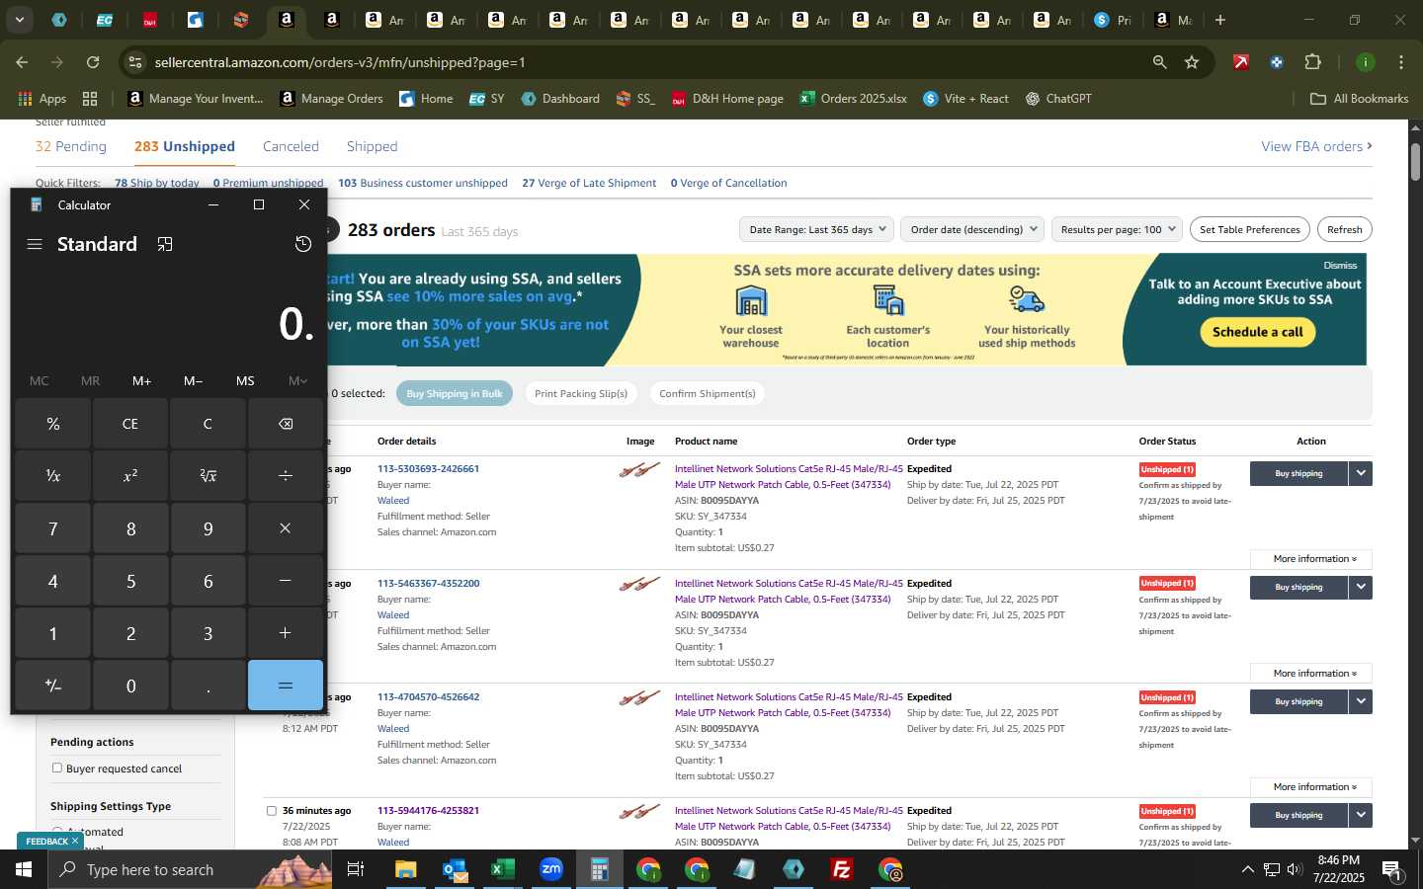The height and width of the screenshot is (889, 1423).
Task: Click the Refresh button
Action: pos(1344,229)
